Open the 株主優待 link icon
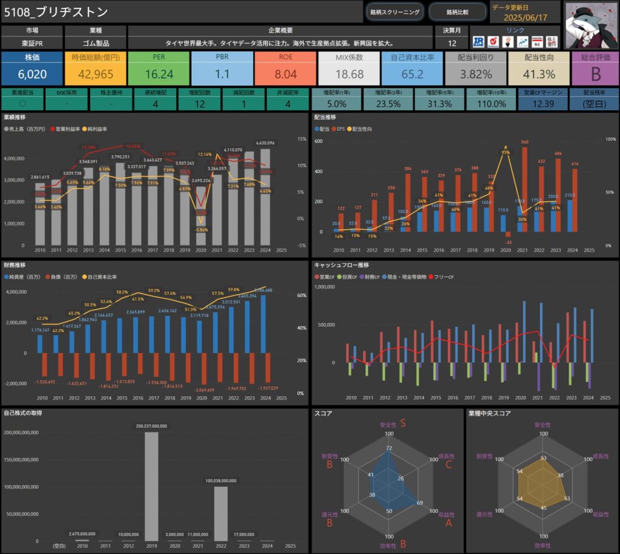Screen dimensions: 620x554 coord(552,42)
